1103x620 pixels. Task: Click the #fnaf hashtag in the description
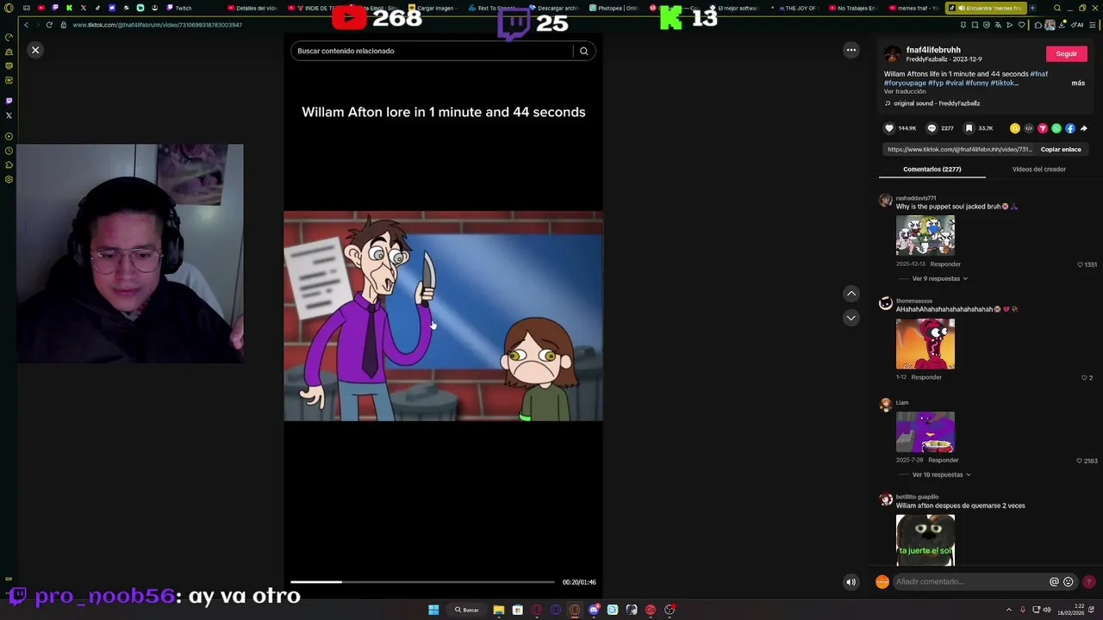(x=1039, y=74)
